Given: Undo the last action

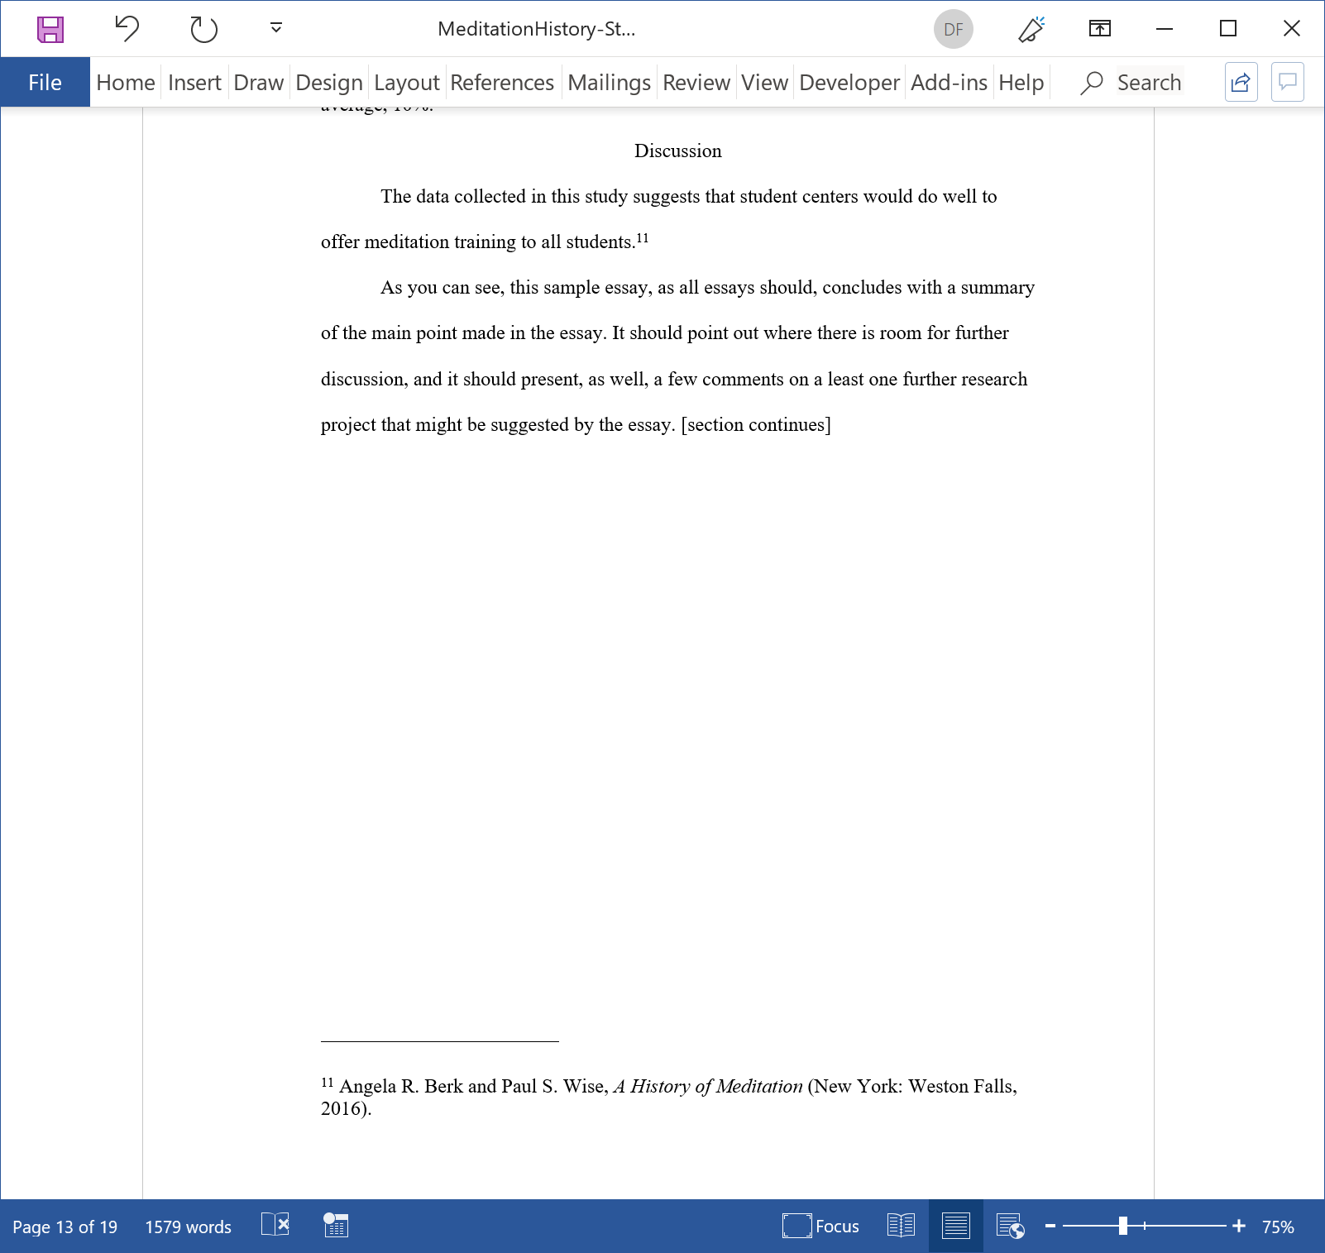Looking at the screenshot, I should [127, 29].
